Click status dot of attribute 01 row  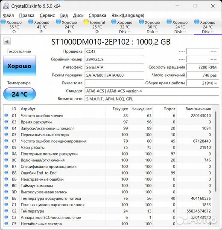[6, 115]
